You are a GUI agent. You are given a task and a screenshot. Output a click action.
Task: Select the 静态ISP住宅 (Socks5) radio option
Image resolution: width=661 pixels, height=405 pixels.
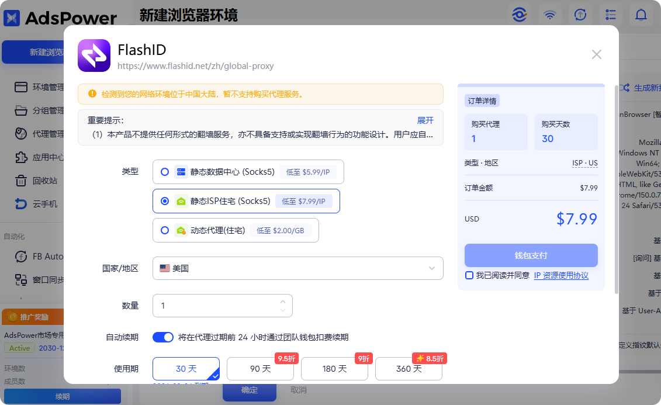pos(165,201)
